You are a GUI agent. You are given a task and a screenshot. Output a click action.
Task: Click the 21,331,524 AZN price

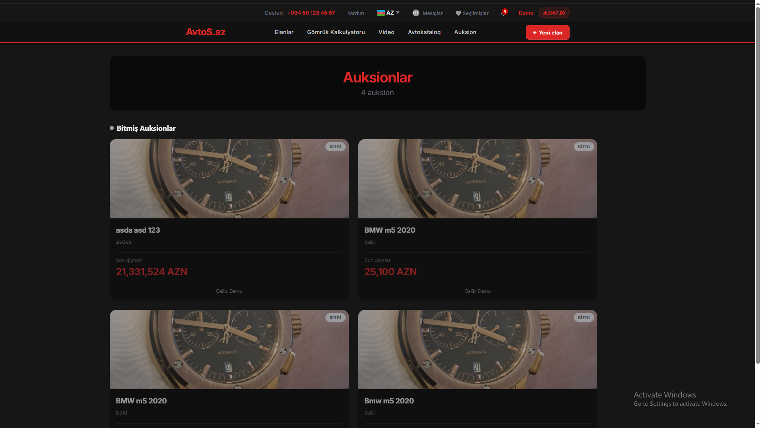click(151, 272)
